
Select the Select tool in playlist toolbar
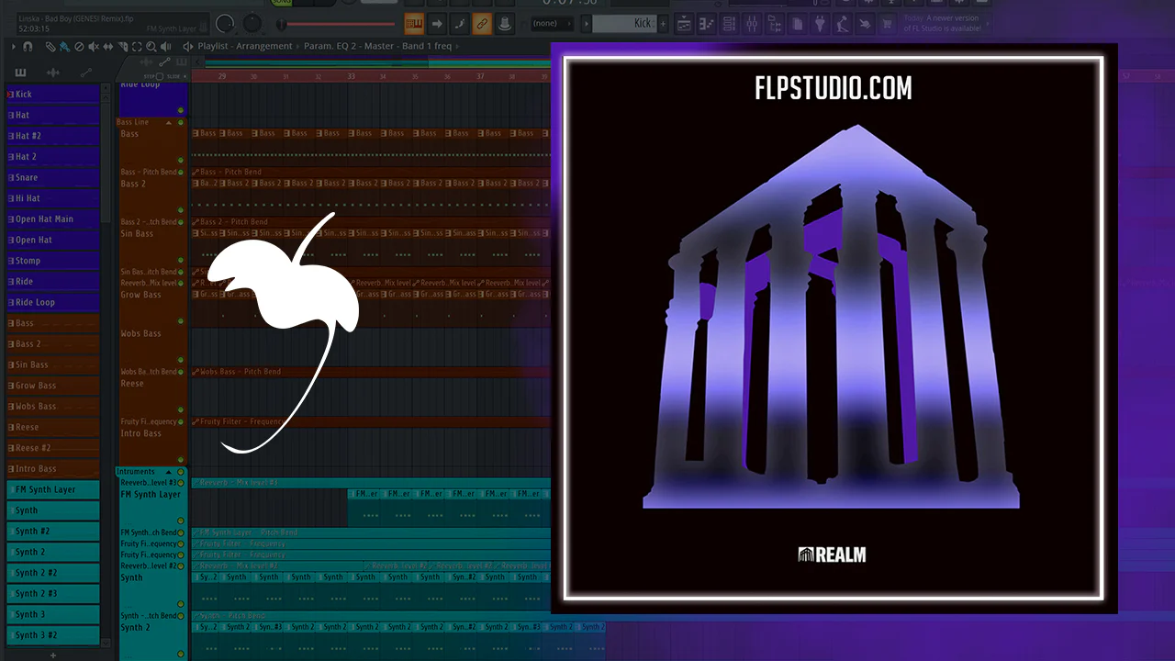pos(137,46)
